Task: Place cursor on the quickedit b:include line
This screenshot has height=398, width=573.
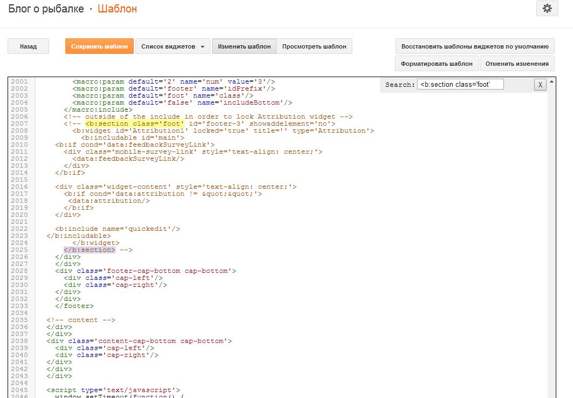Action: click(x=117, y=229)
